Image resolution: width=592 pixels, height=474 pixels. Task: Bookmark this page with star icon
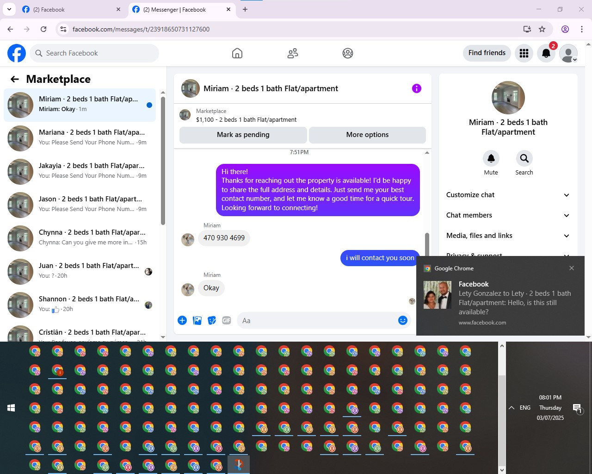tap(542, 29)
